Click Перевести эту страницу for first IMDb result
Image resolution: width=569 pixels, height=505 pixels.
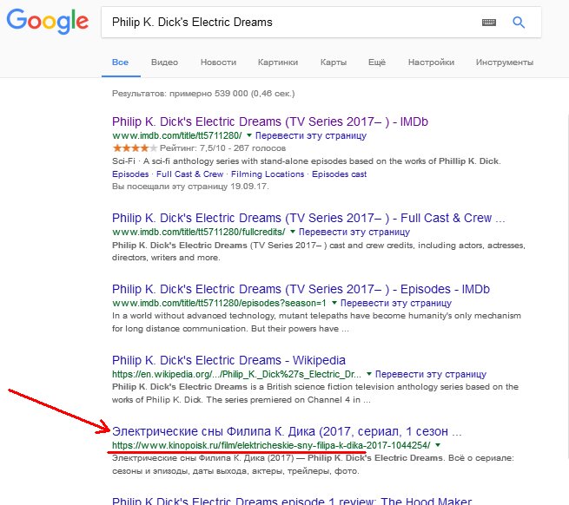(x=311, y=135)
